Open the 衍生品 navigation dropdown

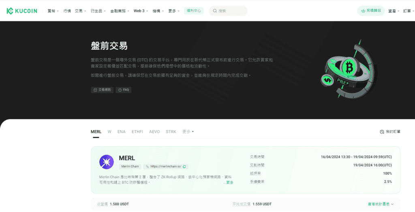(x=98, y=11)
